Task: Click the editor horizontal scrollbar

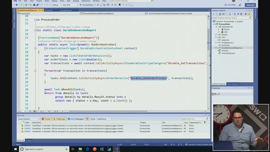Action: [x=108, y=111]
